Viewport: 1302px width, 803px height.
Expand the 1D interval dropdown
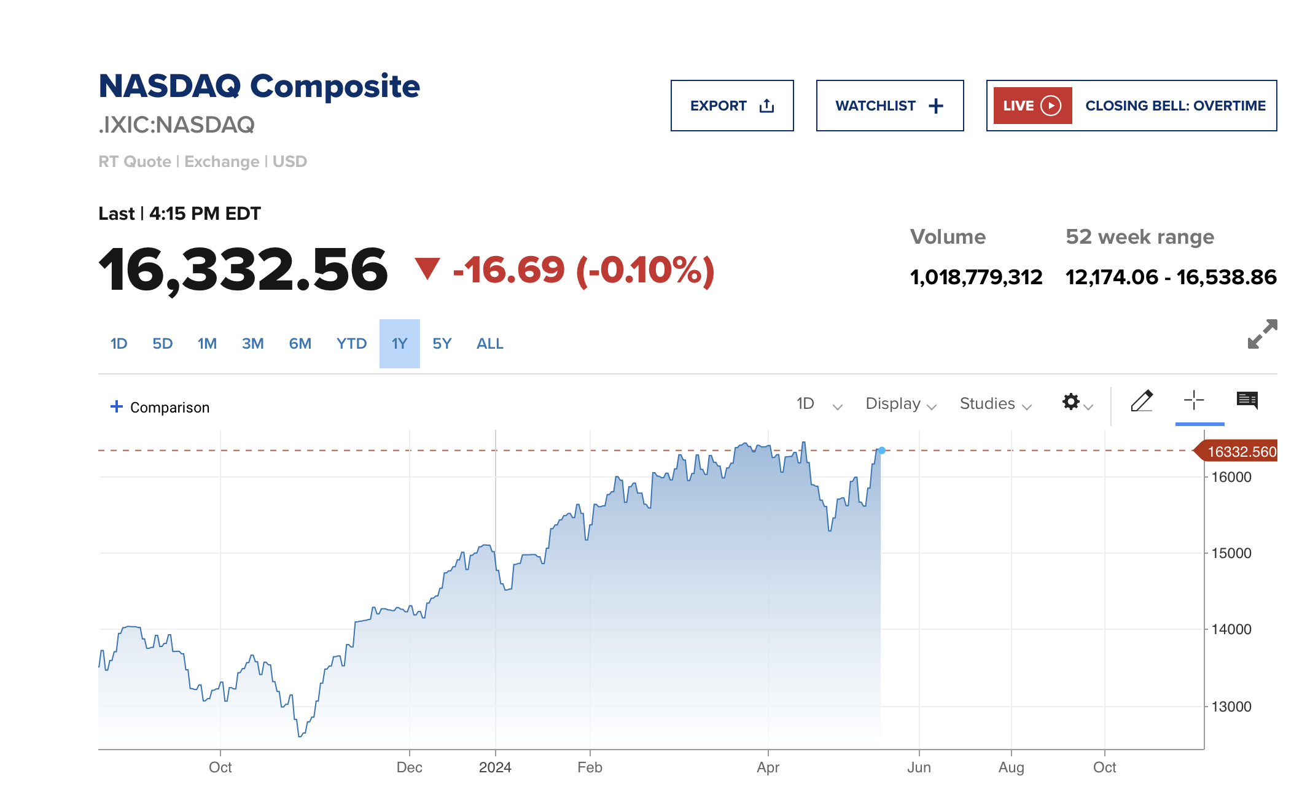pyautogui.click(x=819, y=404)
